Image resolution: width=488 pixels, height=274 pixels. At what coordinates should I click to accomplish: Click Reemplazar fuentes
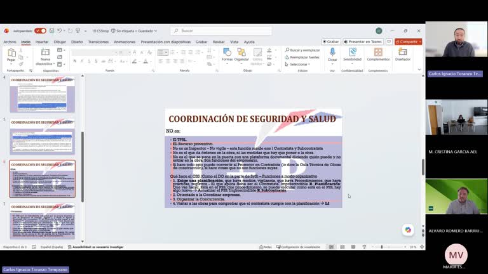coord(302,57)
